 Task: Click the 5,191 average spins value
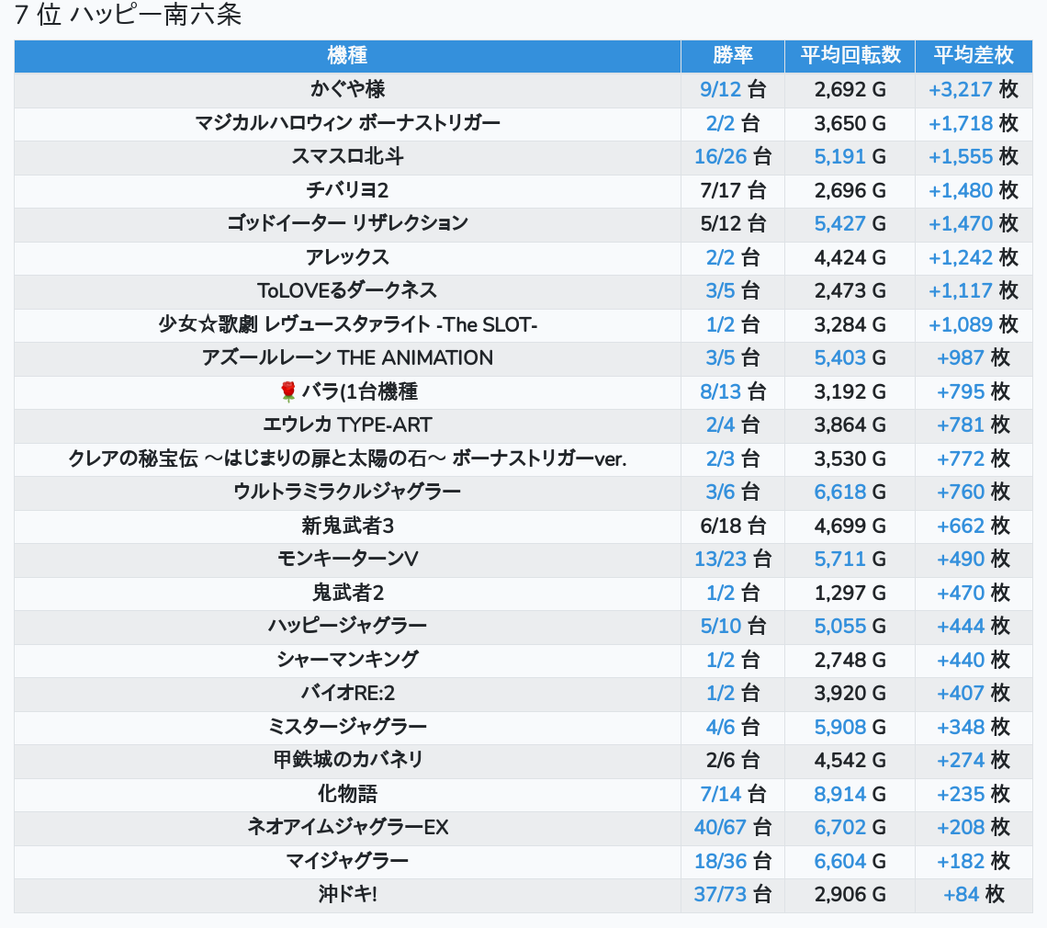click(x=840, y=157)
